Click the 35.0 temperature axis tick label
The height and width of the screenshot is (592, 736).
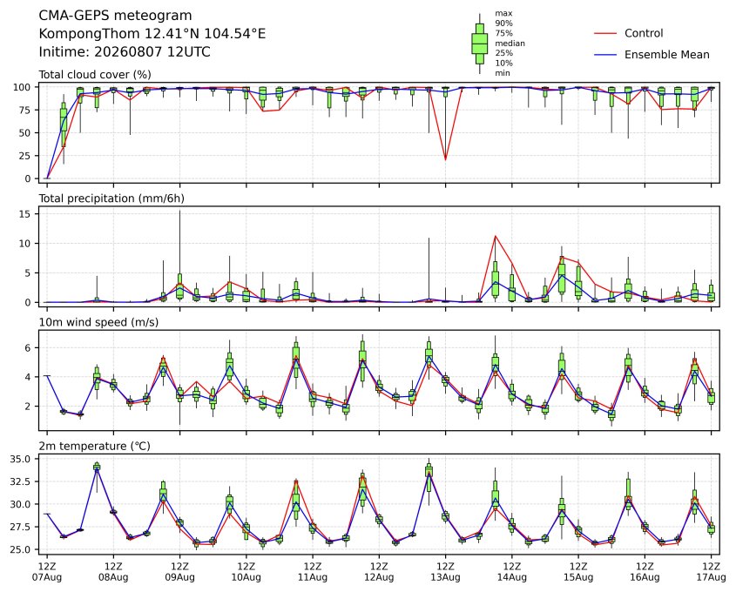[20, 459]
